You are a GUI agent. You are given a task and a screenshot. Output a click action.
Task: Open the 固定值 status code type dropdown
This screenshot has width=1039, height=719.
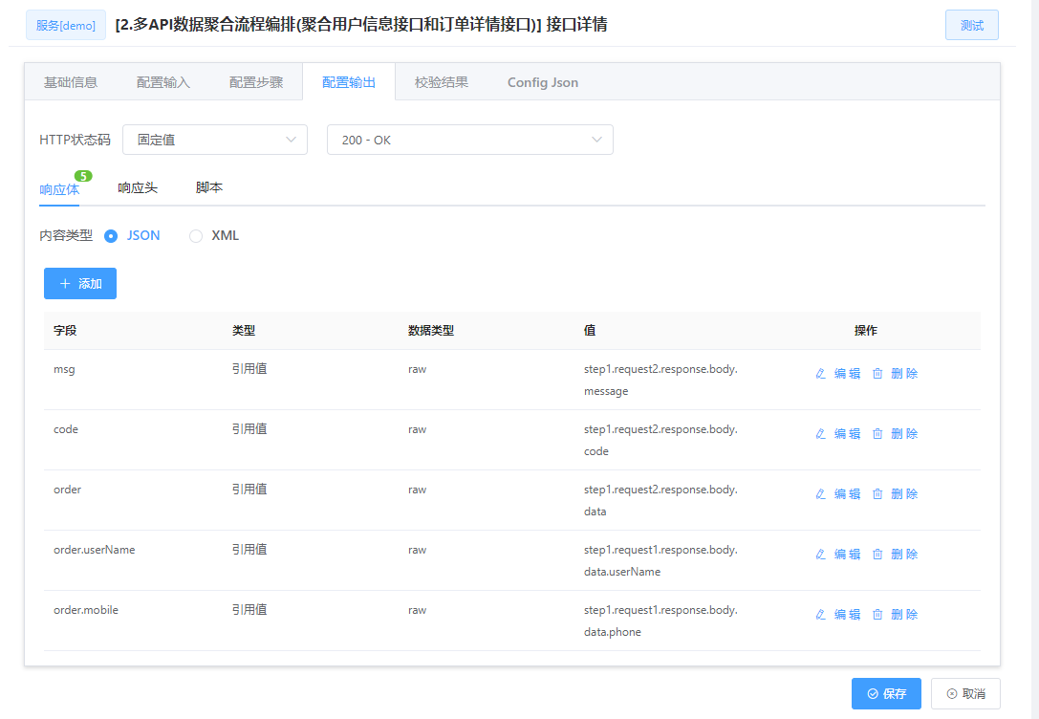tap(215, 140)
